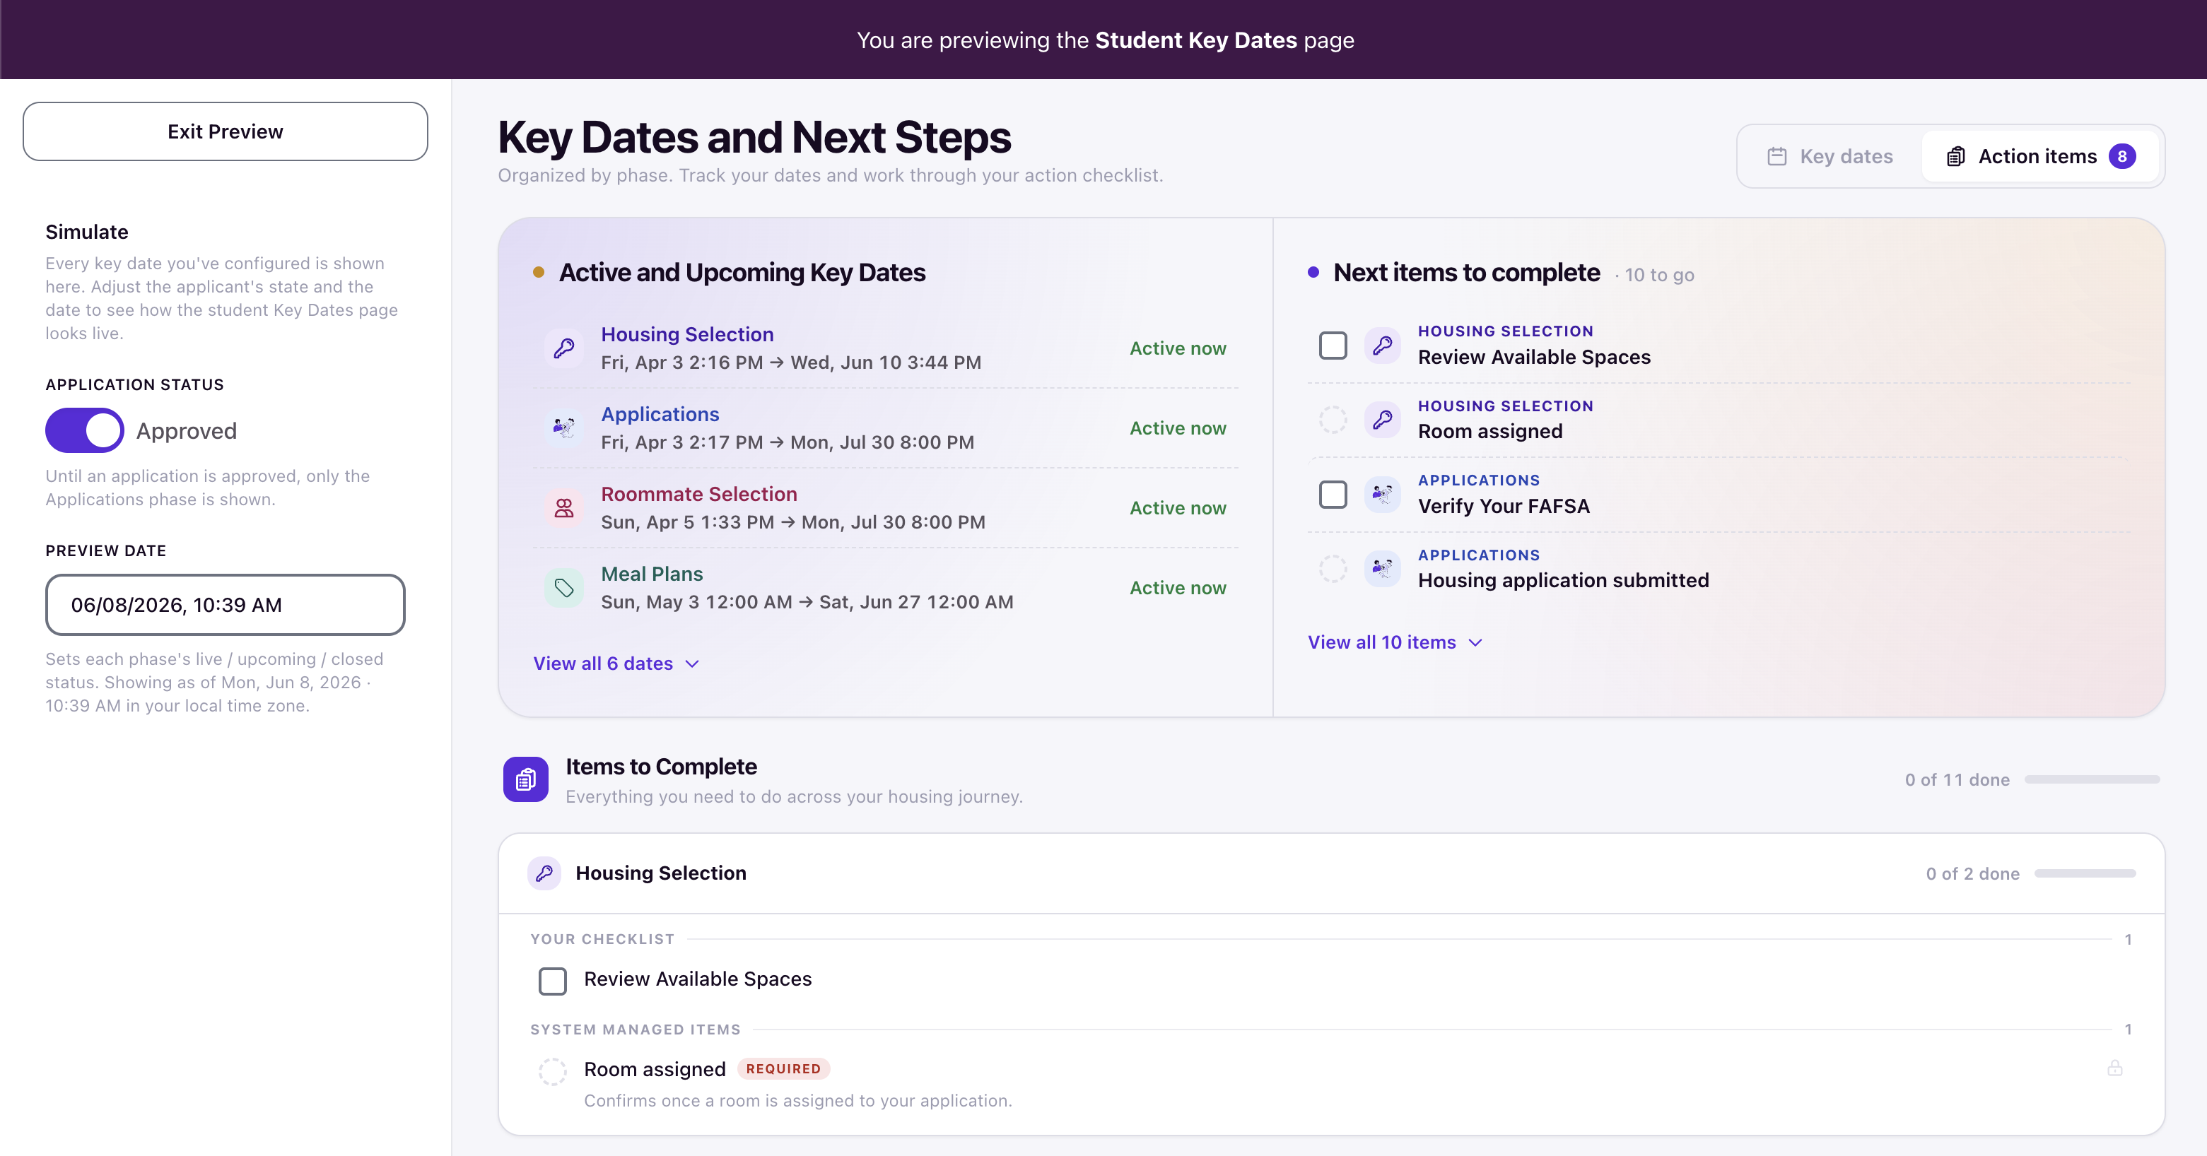Screen dimensions: 2207x1156
Task: Click the Active now status for Meal Plans
Action: pyautogui.click(x=1178, y=587)
